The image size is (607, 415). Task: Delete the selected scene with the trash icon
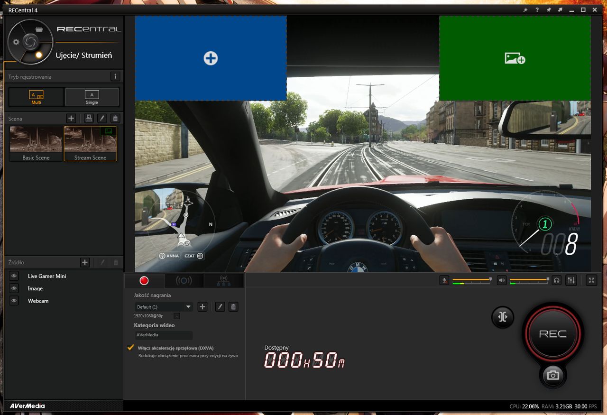click(x=115, y=118)
